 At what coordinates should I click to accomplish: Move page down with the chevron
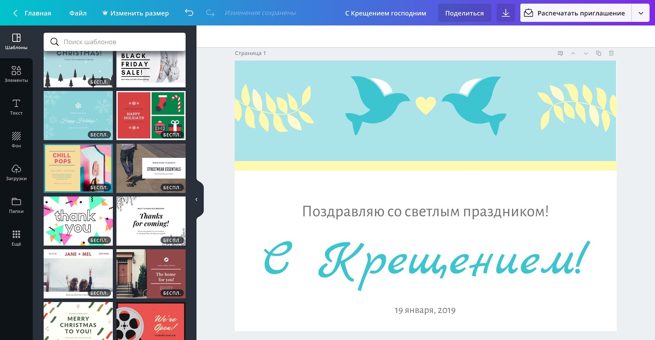(586, 53)
